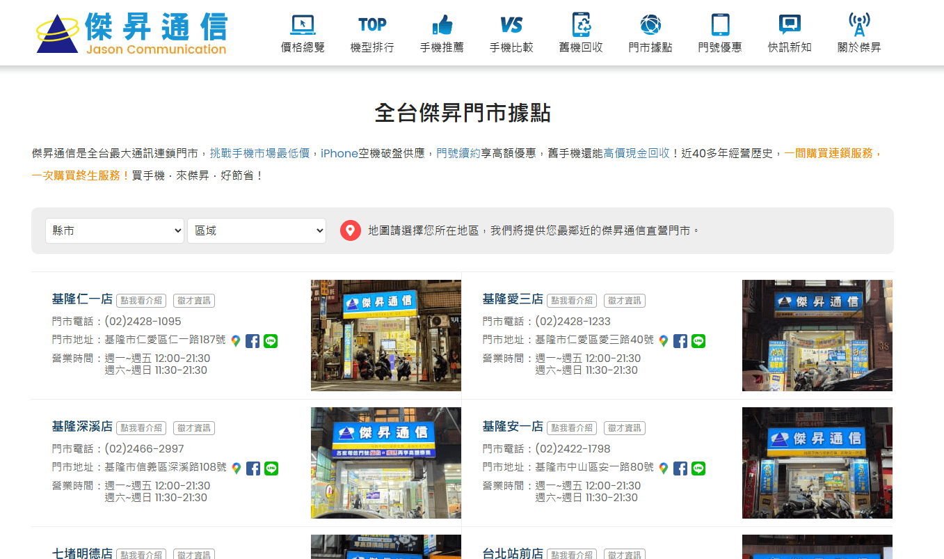
Task: Click the Facebook icon for 基隆安一店
Action: 680,469
